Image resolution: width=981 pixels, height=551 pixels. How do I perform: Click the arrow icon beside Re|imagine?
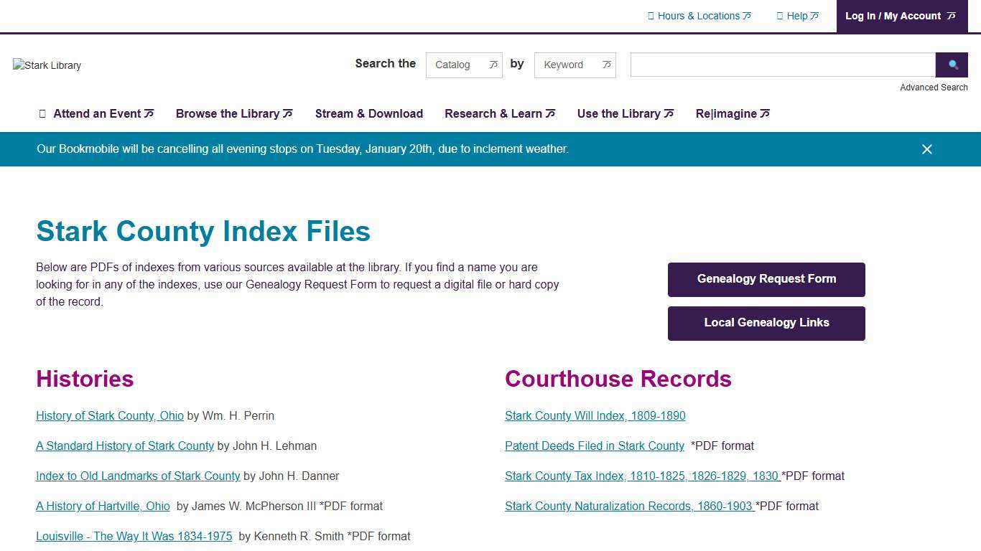764,113
